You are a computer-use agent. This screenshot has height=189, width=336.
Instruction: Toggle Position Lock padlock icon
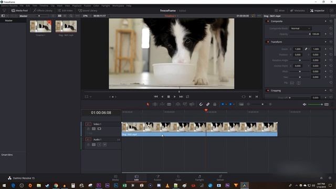pos(215,104)
